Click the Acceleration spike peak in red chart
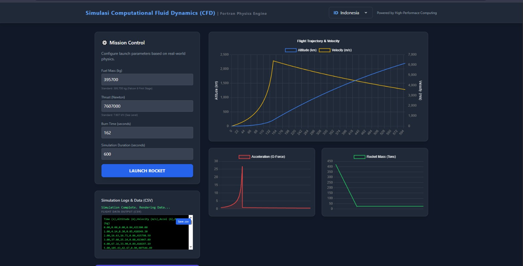The image size is (523, 266). pos(242,167)
